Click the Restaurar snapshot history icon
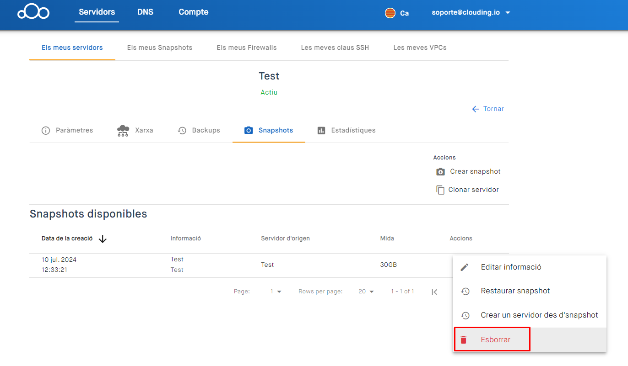Screen dimensions: 628x366 465,291
